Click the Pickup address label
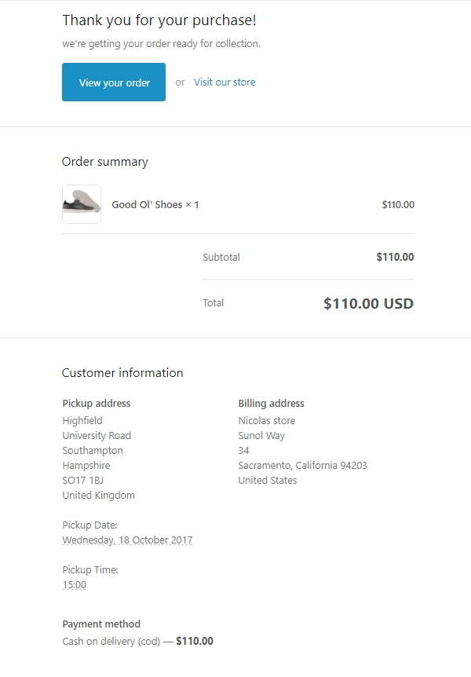 [x=97, y=404]
